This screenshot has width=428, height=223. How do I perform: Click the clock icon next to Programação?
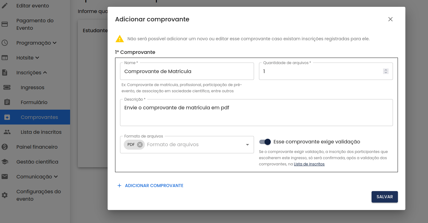(x=5, y=43)
